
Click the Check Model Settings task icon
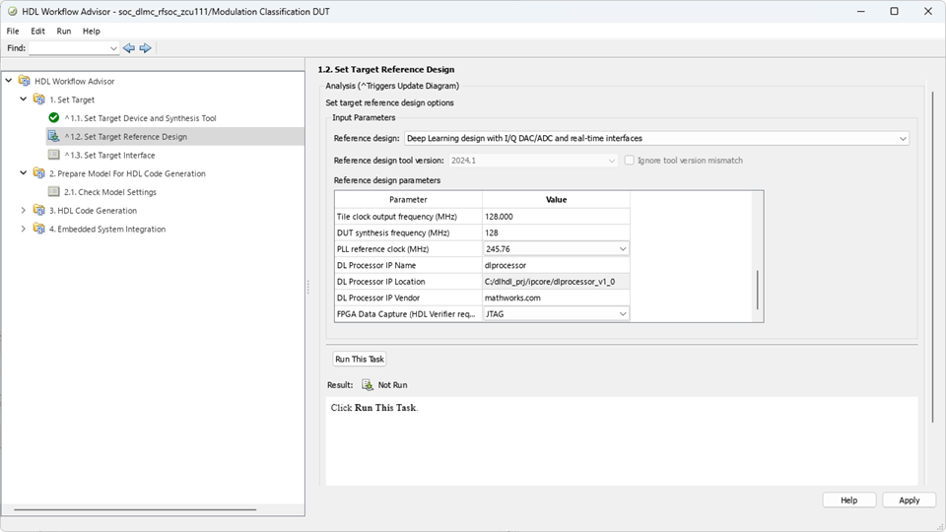(54, 192)
